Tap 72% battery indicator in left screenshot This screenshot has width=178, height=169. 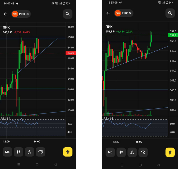pos(67,3)
